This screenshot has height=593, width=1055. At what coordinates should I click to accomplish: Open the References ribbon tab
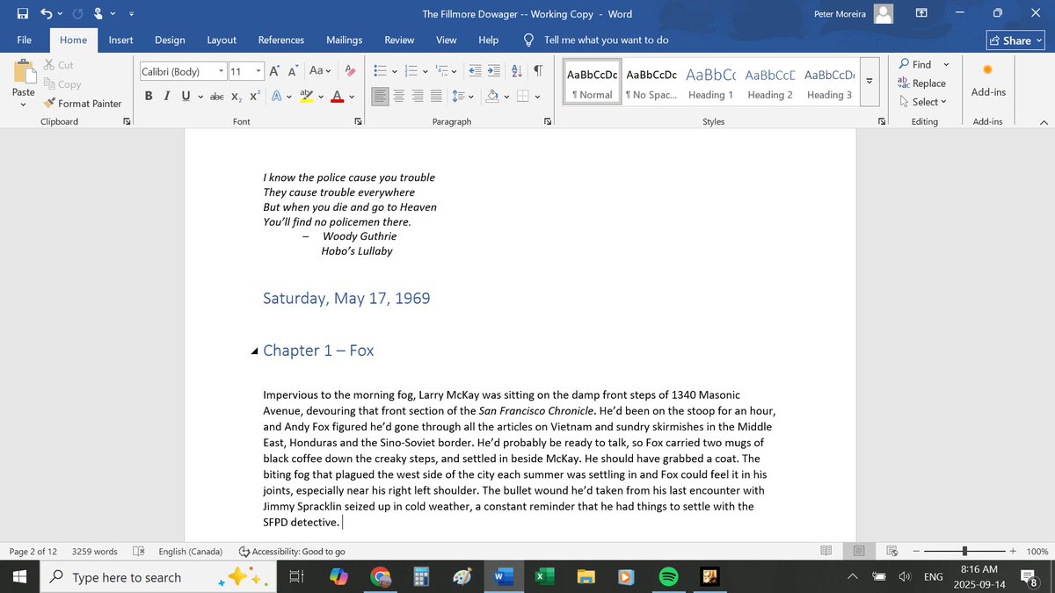[x=280, y=40]
